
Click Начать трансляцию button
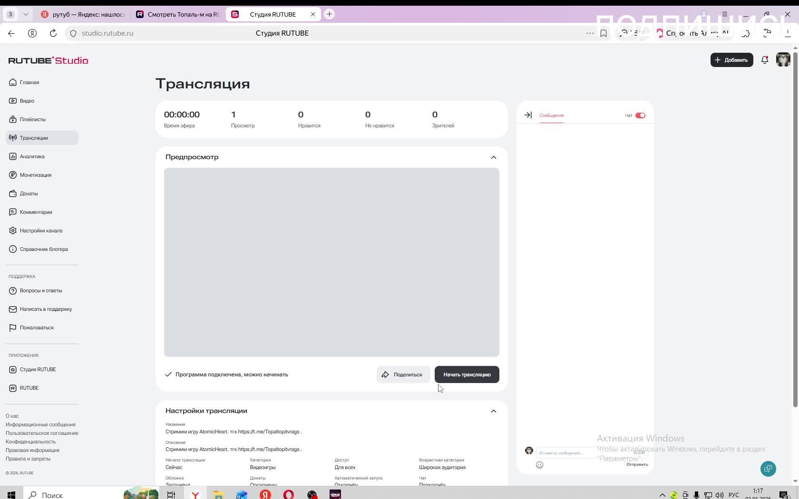pyautogui.click(x=467, y=374)
